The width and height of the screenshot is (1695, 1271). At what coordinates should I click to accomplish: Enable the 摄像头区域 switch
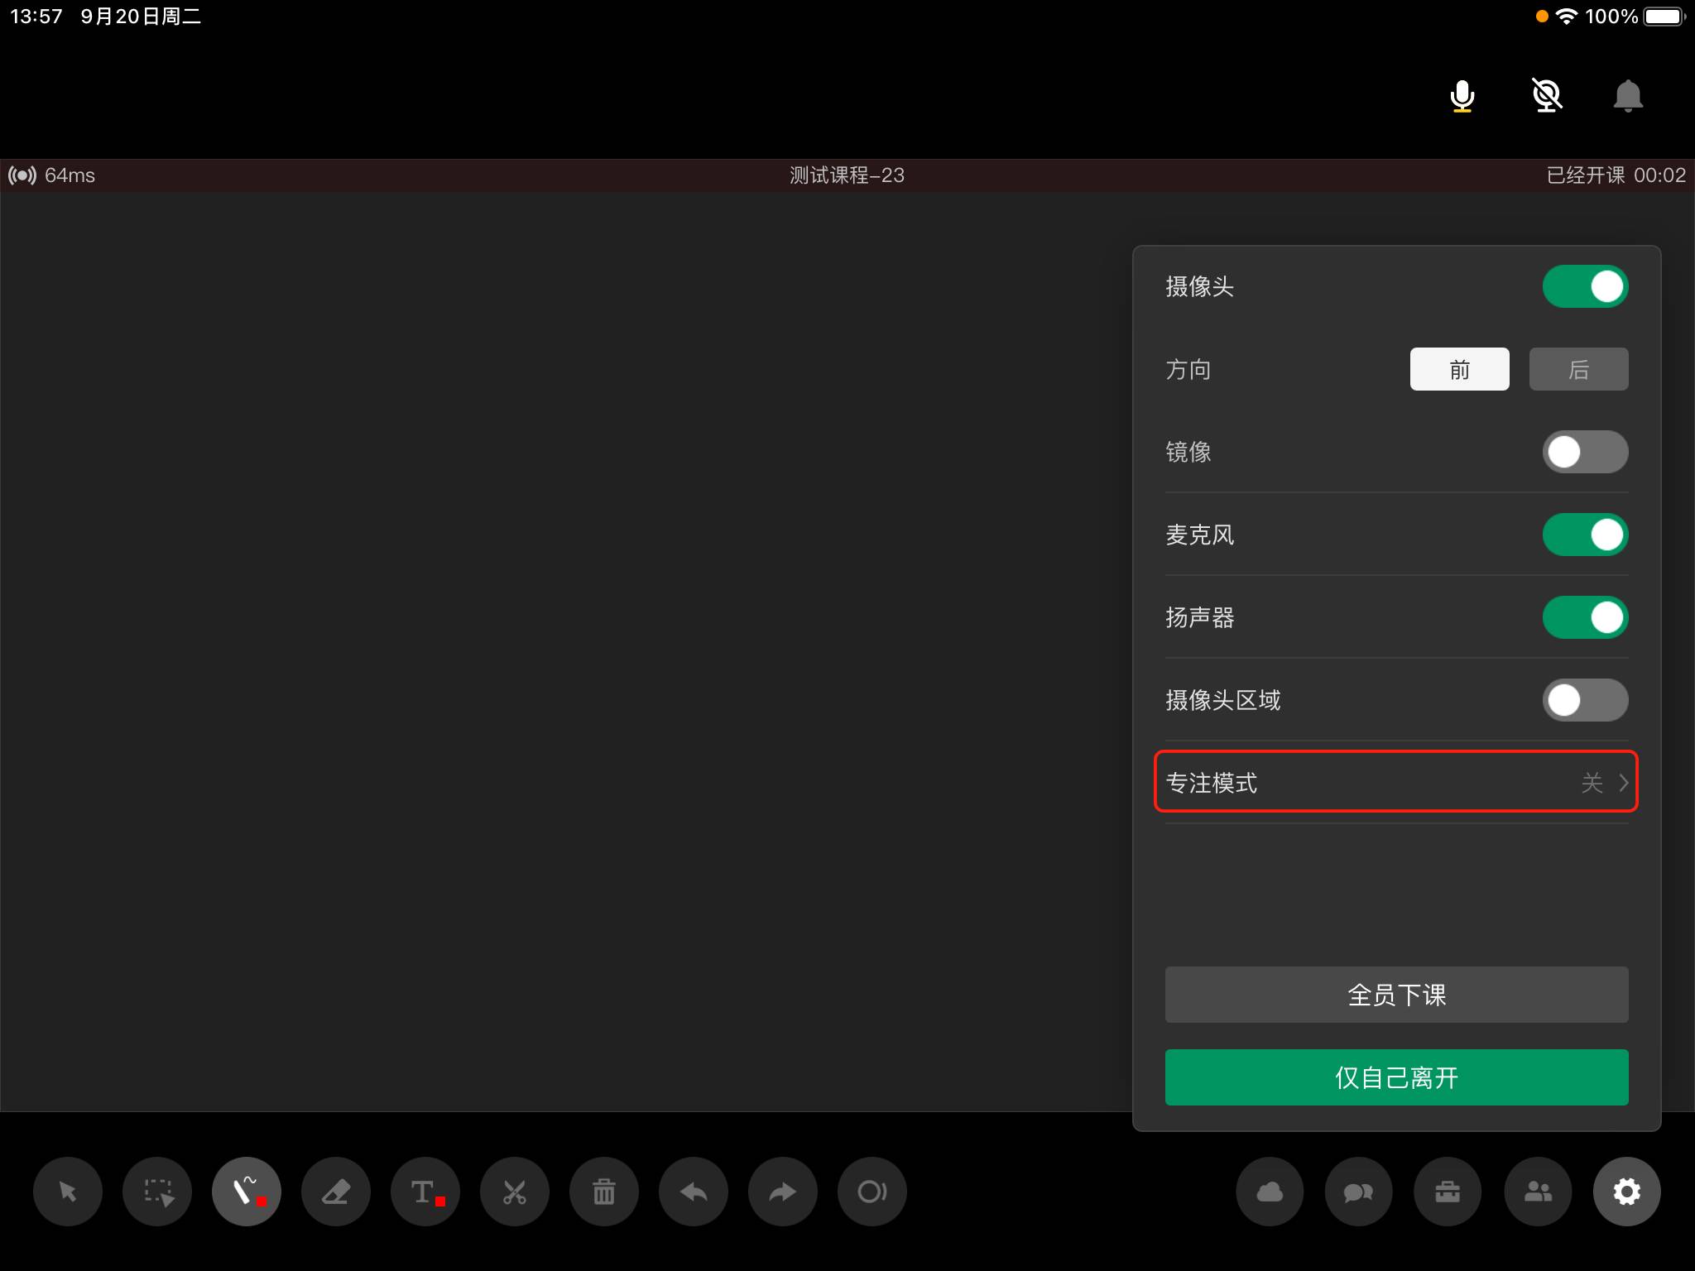coord(1585,700)
